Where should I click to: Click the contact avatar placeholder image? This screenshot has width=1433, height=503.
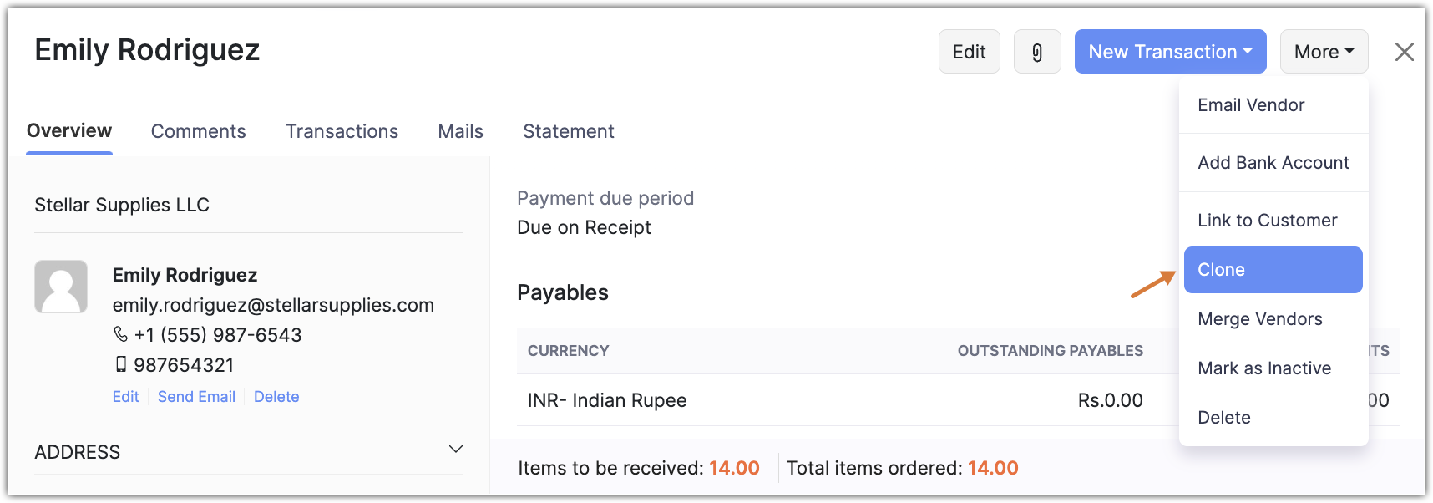(x=61, y=287)
